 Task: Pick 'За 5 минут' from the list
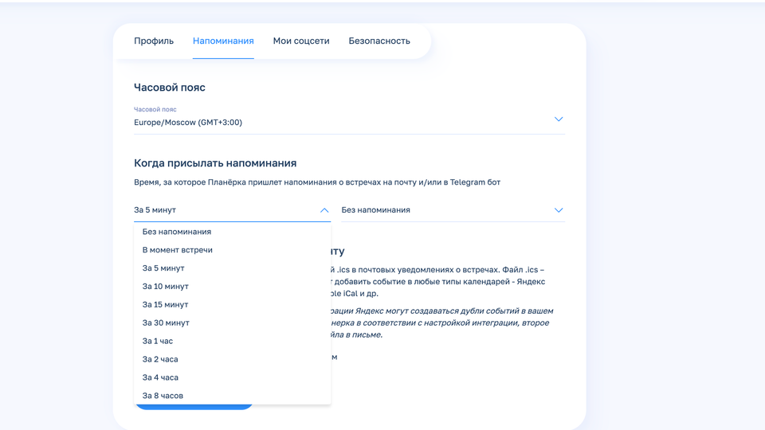[x=232, y=268]
